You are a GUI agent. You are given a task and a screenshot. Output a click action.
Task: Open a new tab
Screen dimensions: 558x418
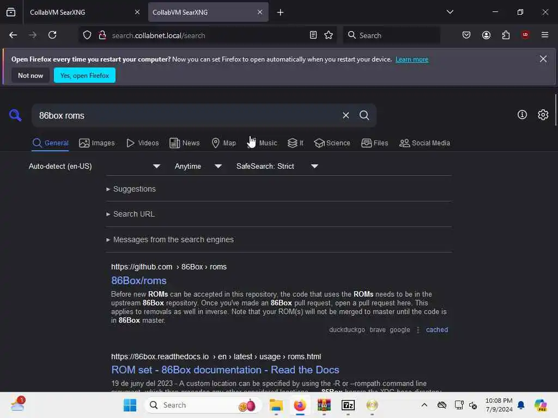280,13
